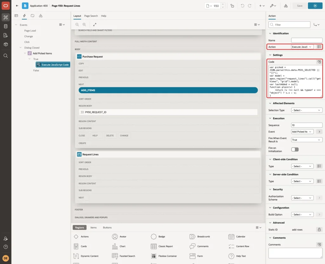Select the Add Picked Items dynamic action
The width and height of the screenshot is (325, 264).
42,53
